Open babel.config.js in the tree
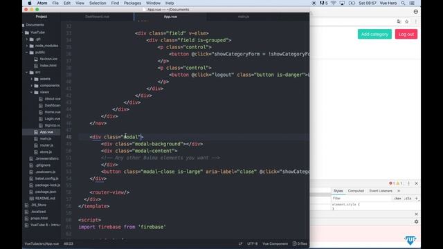443x249 pixels. (x=46, y=178)
